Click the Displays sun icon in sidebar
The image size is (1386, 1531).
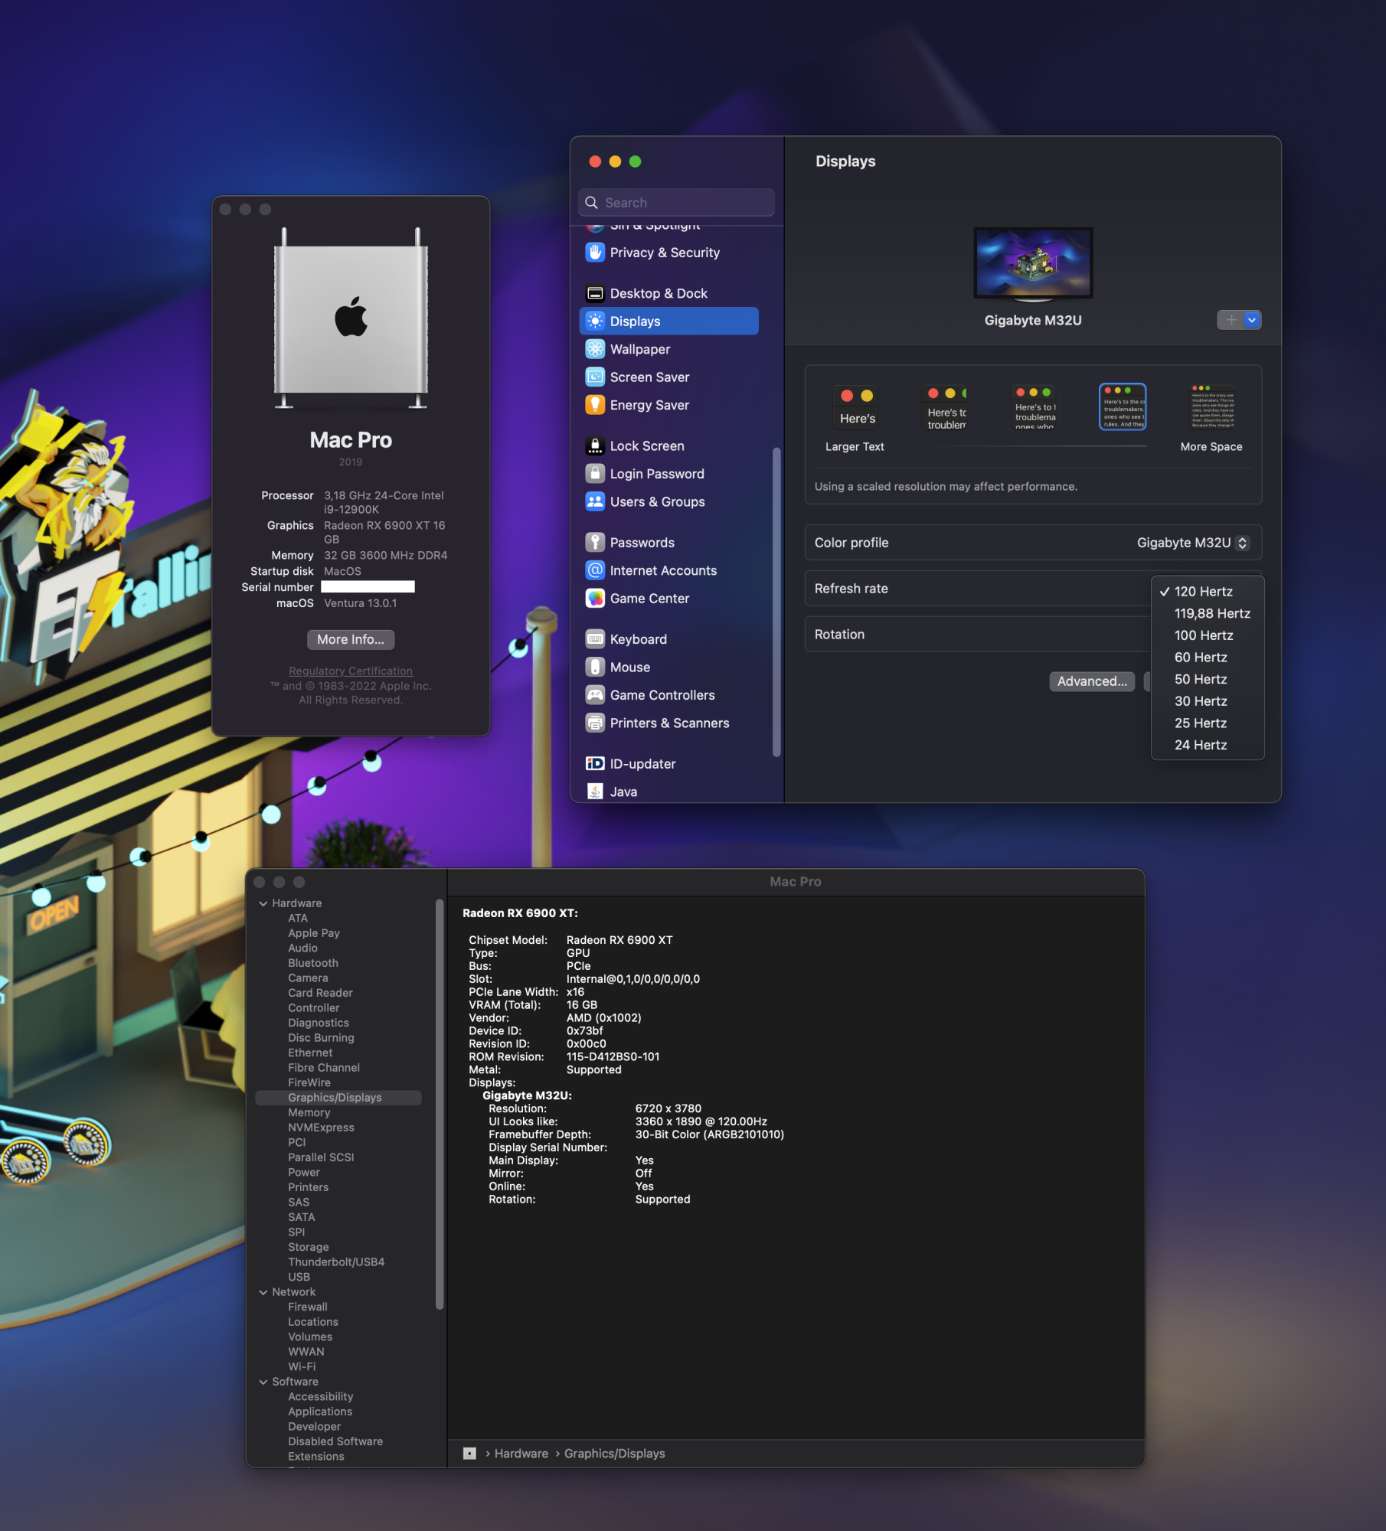click(595, 322)
